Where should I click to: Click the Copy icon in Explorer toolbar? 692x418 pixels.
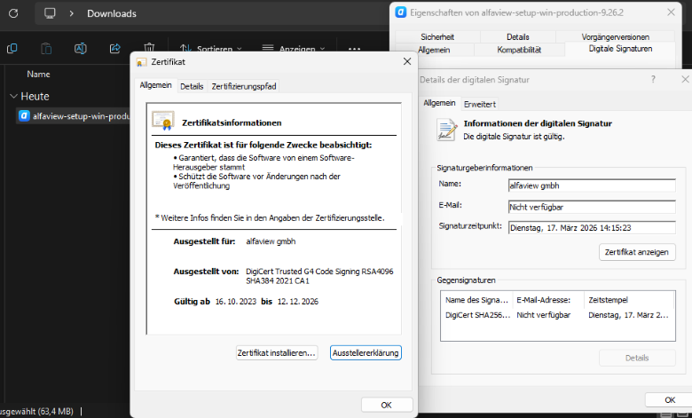[x=12, y=48]
